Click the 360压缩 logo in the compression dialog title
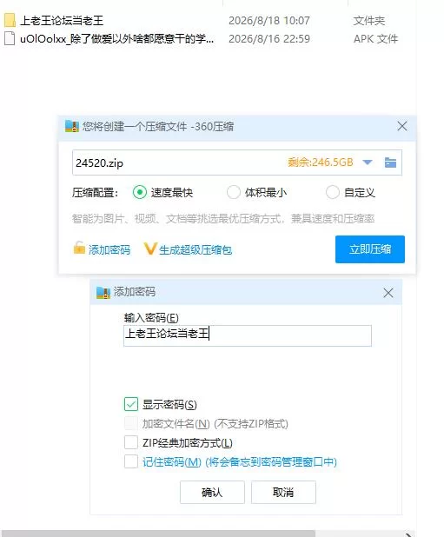Image resolution: width=444 pixels, height=537 pixels. [x=71, y=126]
